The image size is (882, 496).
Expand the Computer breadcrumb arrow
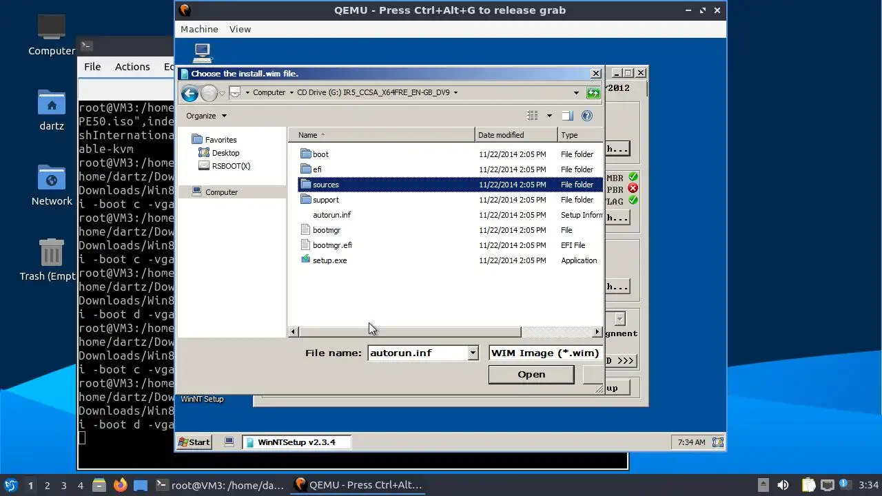(291, 92)
